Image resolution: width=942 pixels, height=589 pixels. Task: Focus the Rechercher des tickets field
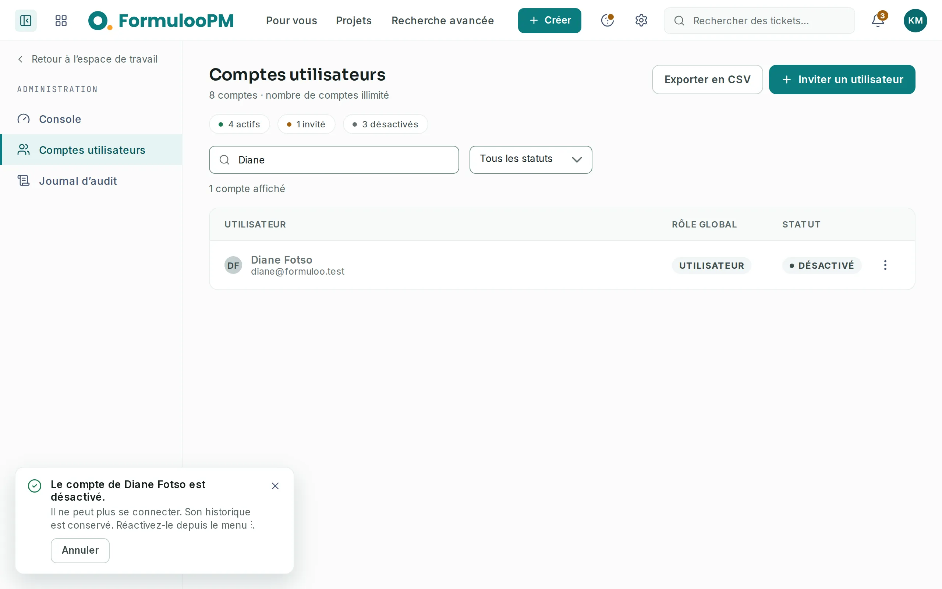tap(759, 20)
